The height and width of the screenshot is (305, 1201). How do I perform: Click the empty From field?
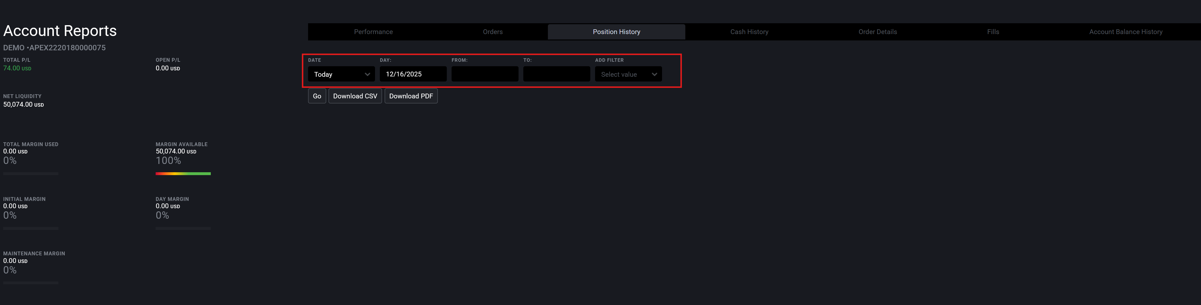coord(484,74)
